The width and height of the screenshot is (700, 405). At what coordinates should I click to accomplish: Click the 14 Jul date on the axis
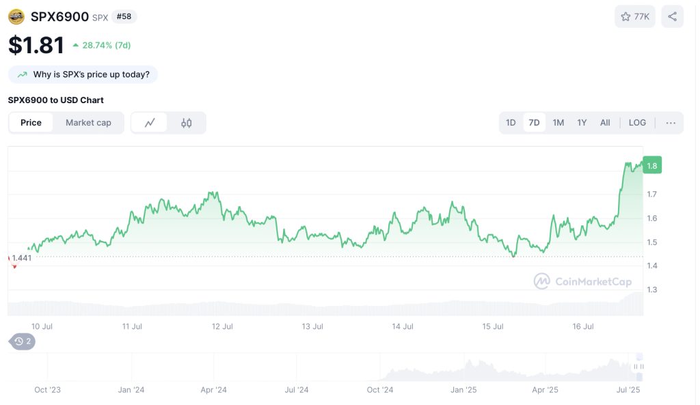(x=403, y=326)
